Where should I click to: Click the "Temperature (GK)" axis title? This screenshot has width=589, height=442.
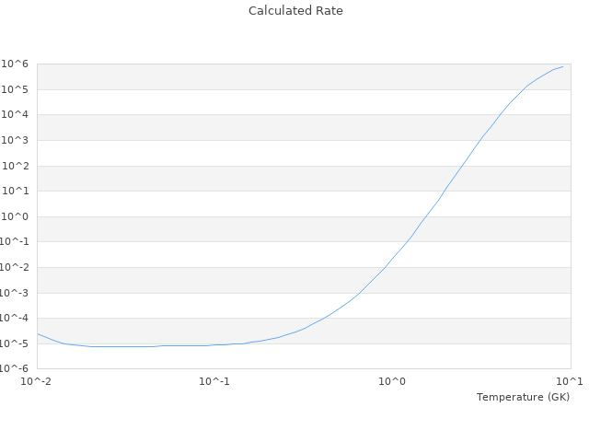[x=523, y=397]
